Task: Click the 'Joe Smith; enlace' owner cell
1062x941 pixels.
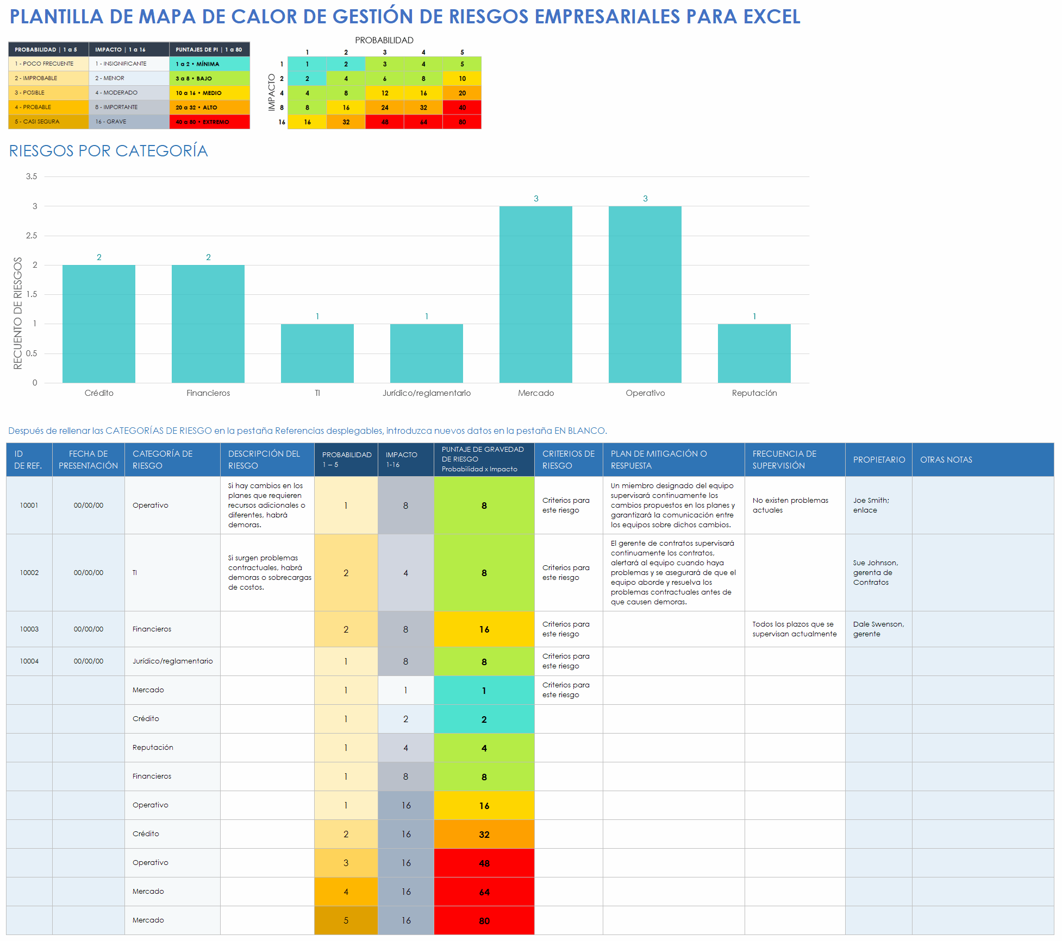Action: click(879, 505)
